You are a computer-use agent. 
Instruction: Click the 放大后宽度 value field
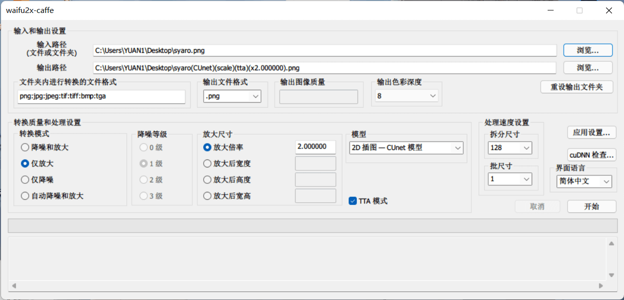315,163
